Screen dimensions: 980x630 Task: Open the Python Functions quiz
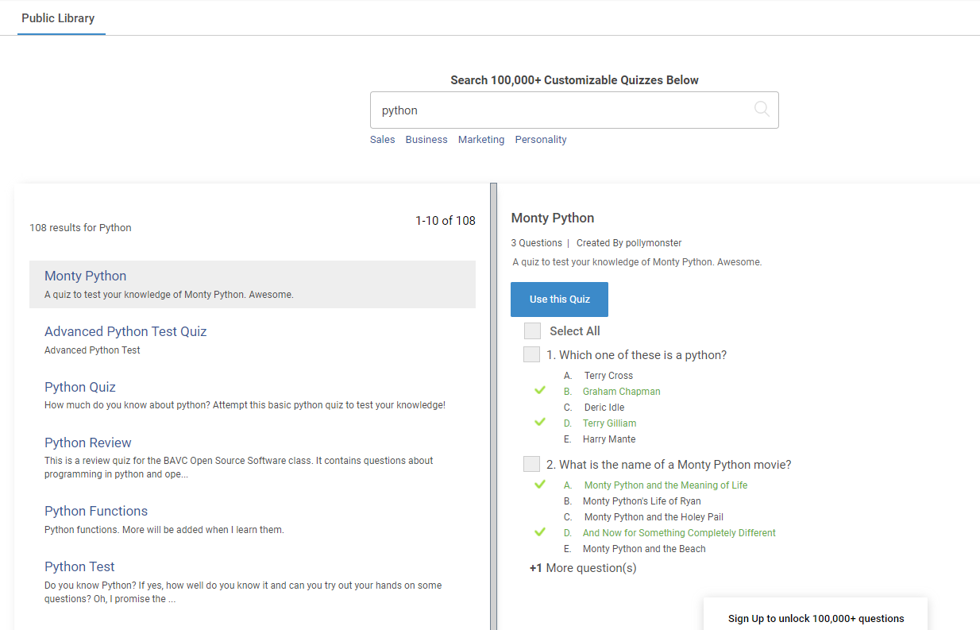96,511
